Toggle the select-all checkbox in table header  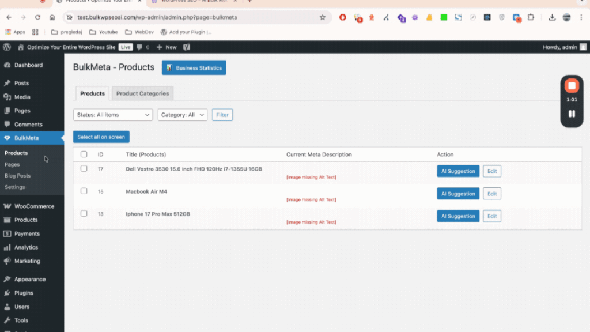click(84, 154)
